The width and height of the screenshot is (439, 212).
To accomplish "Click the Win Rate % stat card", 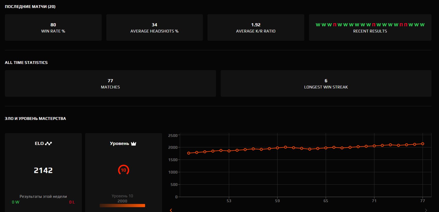I will tap(53, 28).
